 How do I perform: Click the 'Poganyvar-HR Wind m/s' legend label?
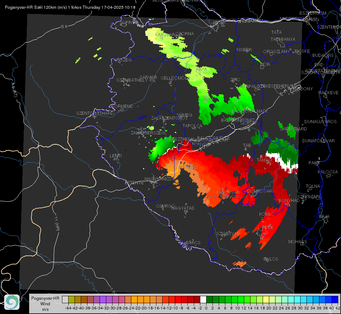[x=45, y=304]
